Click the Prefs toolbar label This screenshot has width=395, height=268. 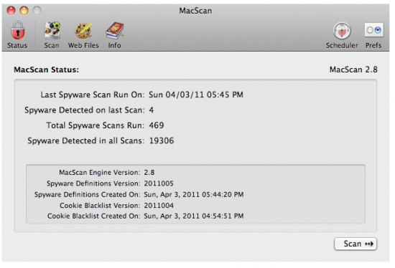(x=373, y=46)
